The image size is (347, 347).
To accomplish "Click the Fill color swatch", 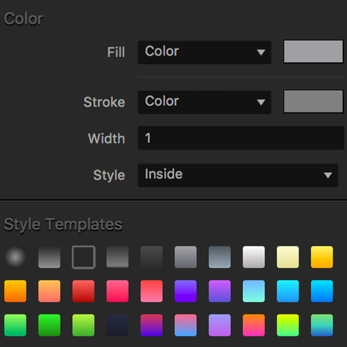I will tap(313, 51).
